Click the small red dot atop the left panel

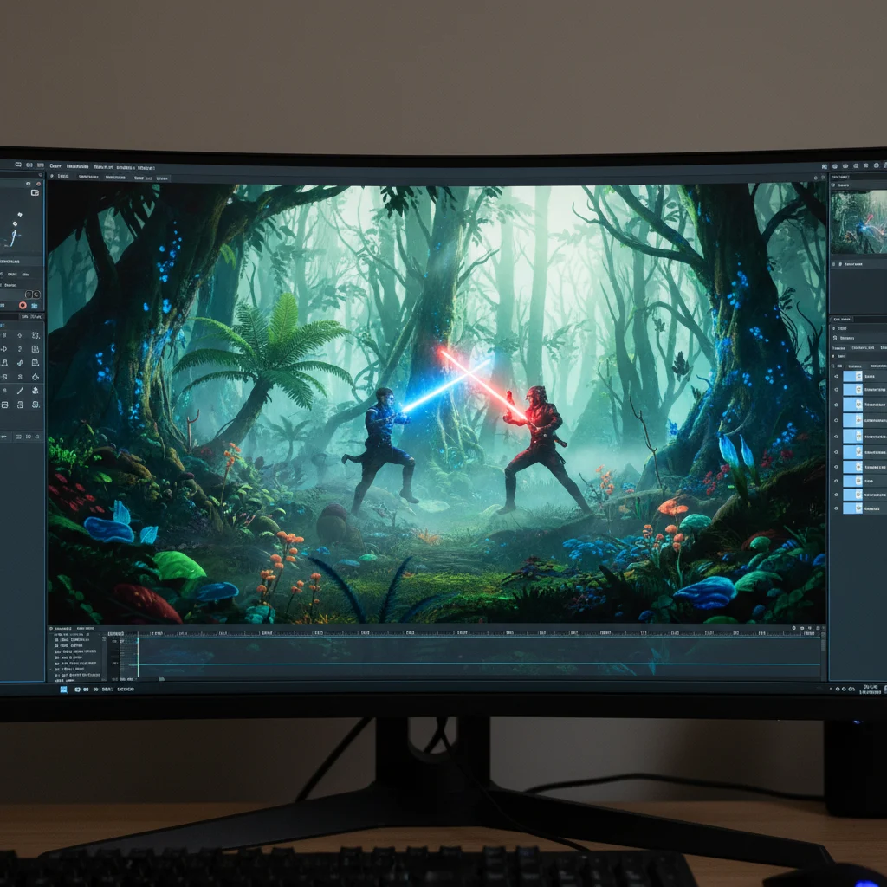pos(38,184)
